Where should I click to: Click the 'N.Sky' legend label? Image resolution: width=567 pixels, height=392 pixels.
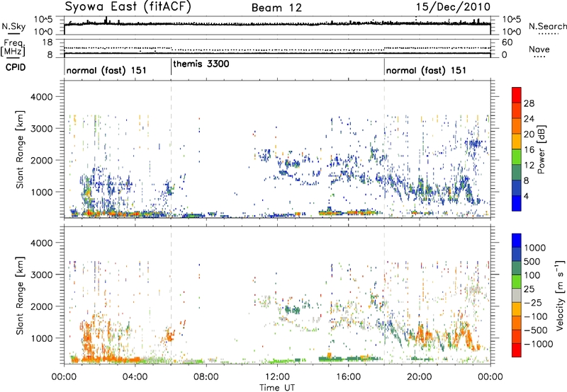13,26
